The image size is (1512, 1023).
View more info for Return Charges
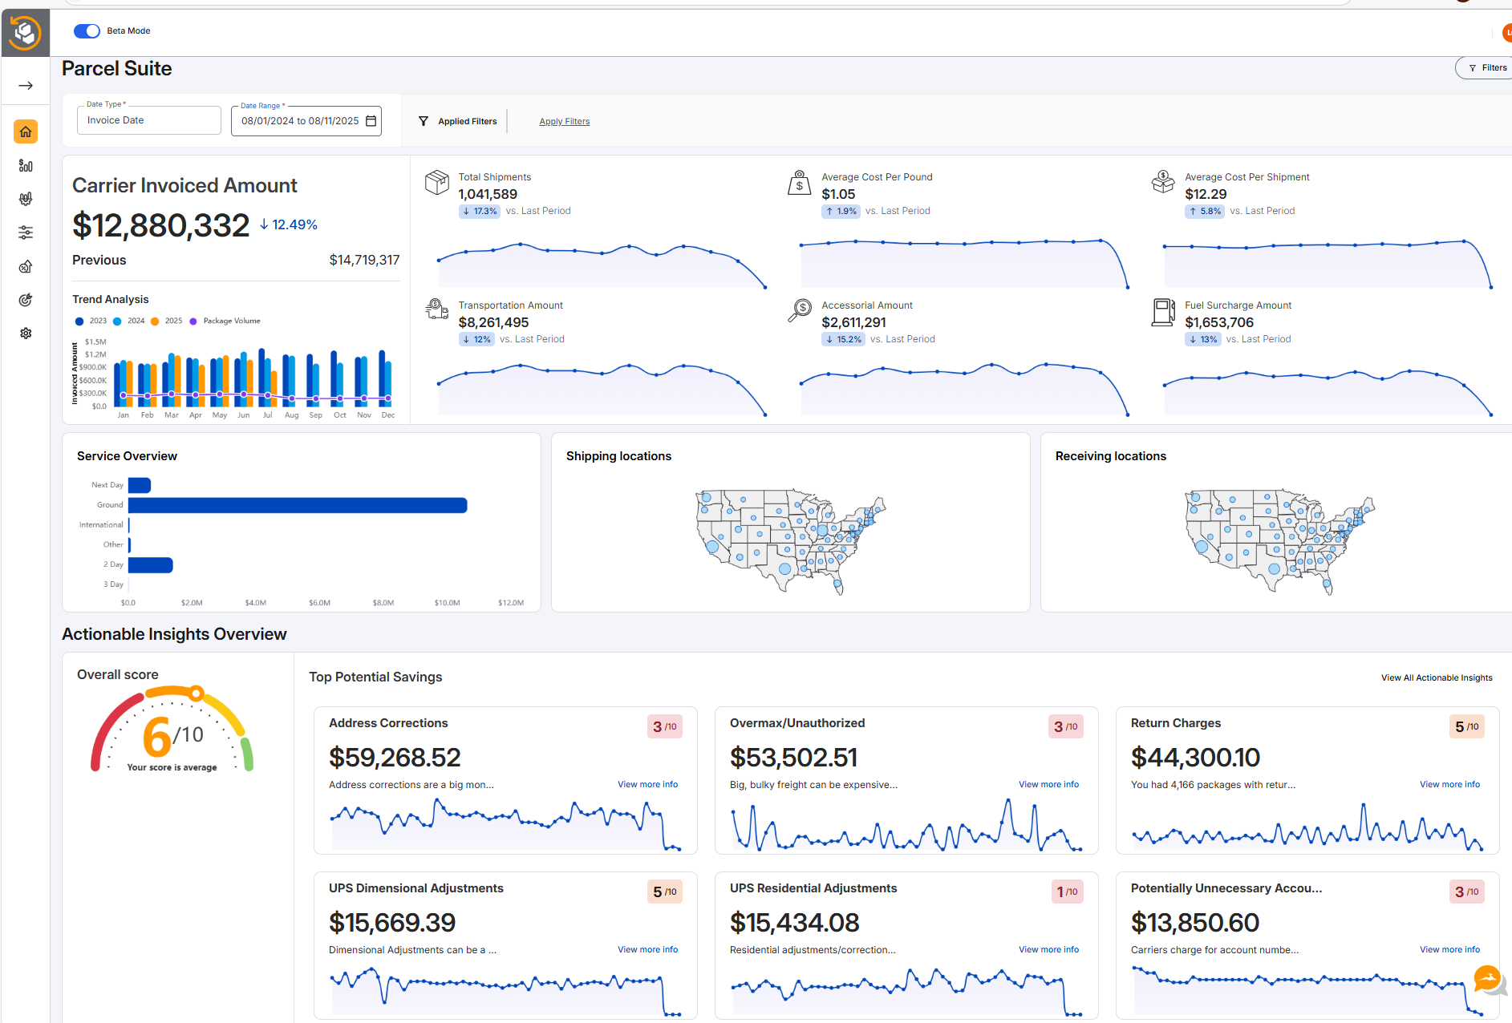(1449, 784)
